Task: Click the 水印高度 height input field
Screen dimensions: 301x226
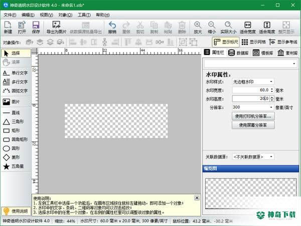Action: click(x=251, y=98)
